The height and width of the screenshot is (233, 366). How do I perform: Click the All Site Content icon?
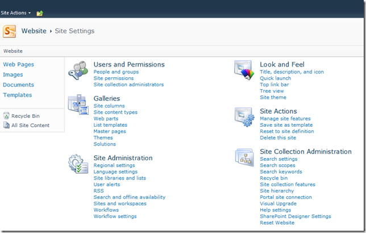click(x=6, y=125)
